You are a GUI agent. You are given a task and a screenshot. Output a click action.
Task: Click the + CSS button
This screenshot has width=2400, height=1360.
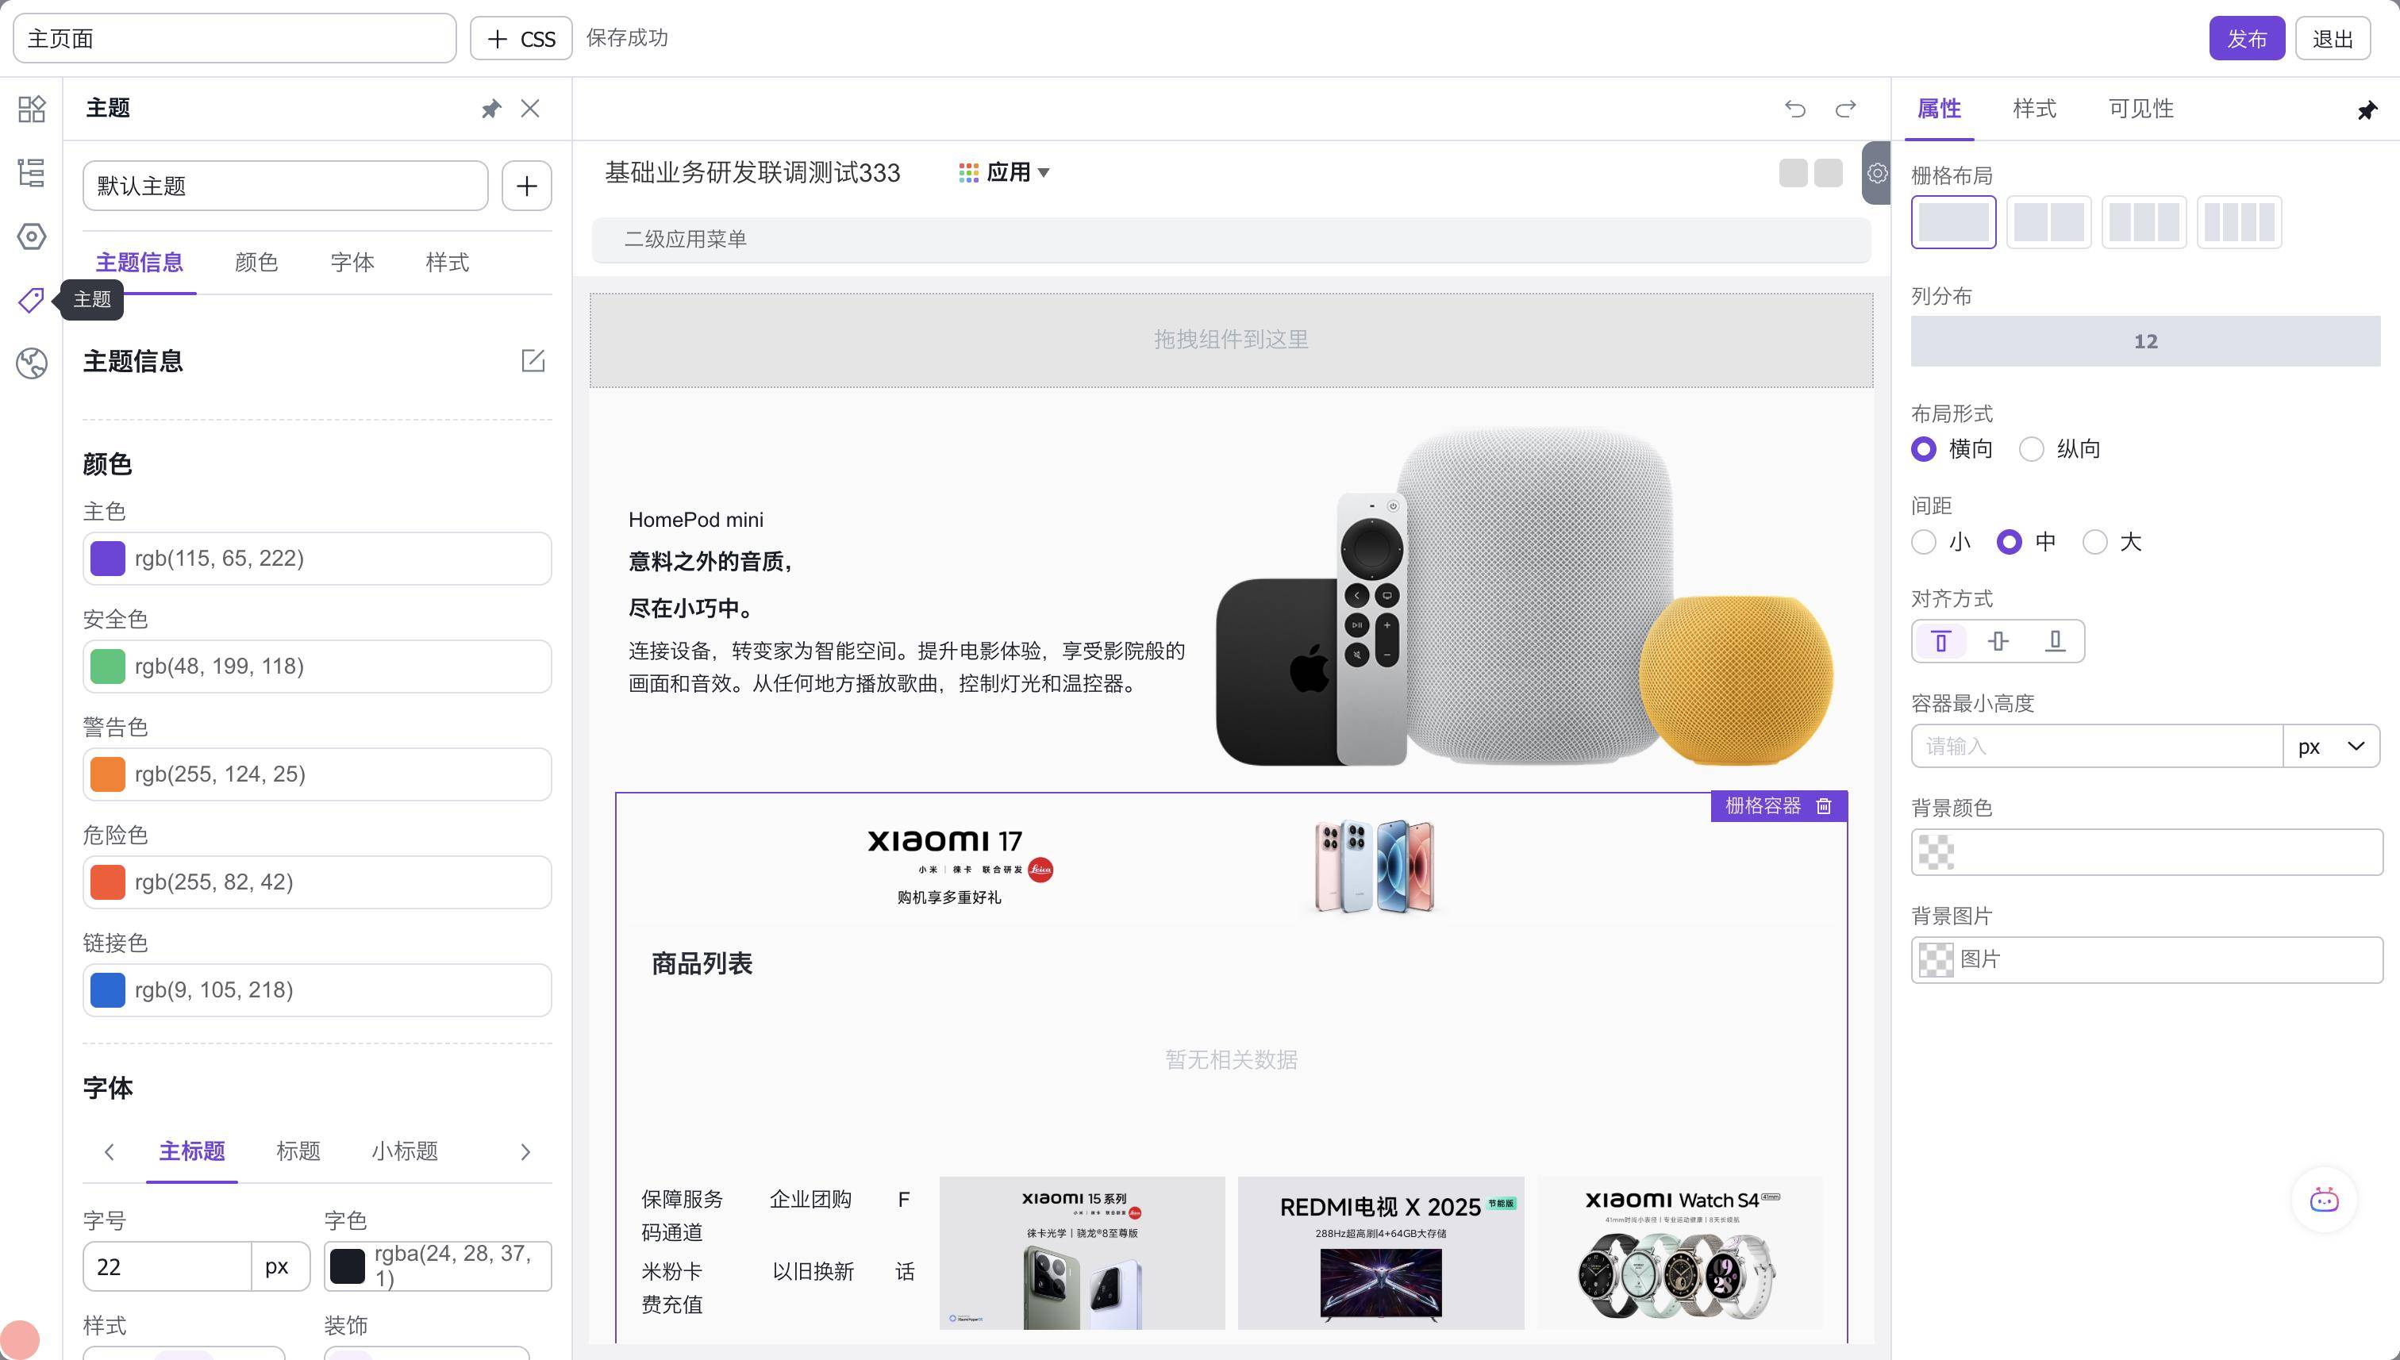(521, 38)
